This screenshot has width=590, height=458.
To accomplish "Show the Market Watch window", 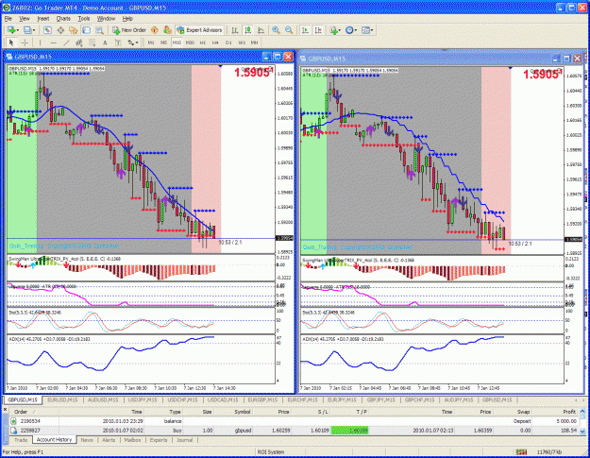I will [x=47, y=30].
